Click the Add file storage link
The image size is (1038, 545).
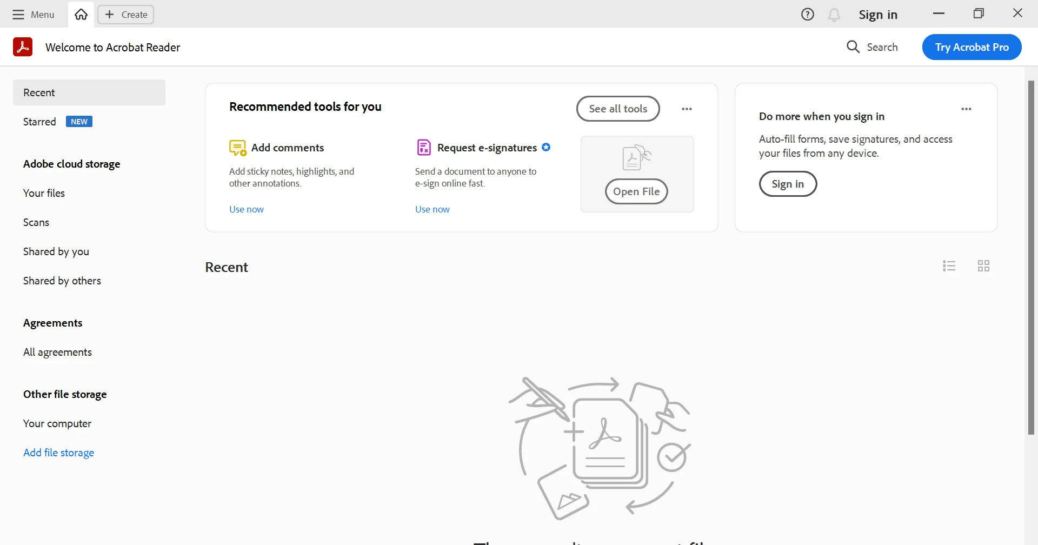point(58,453)
